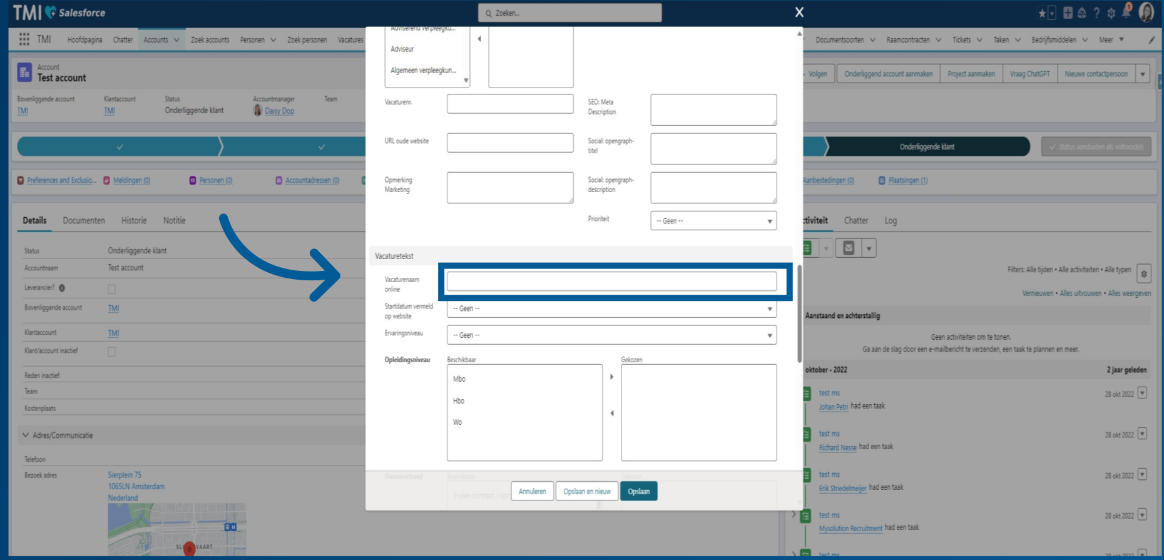Screen dimensions: 1164x560
Task: Expand the Personen tab chevron menu
Action: [273, 39]
